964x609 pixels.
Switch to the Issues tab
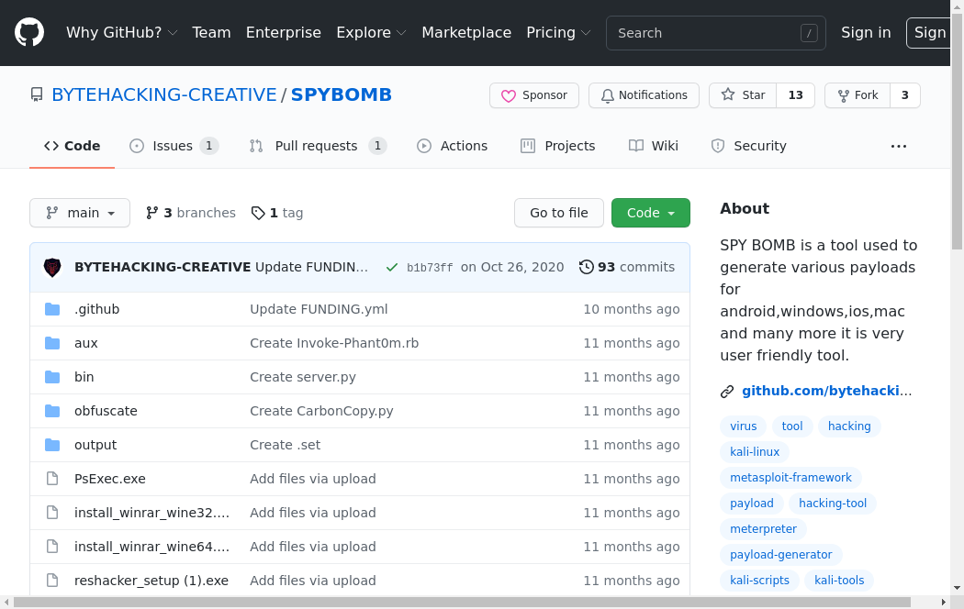(174, 146)
